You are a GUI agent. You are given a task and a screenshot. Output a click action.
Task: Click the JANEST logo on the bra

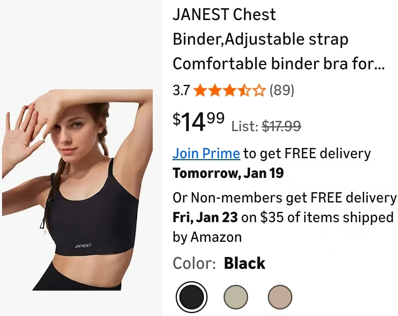(x=83, y=246)
